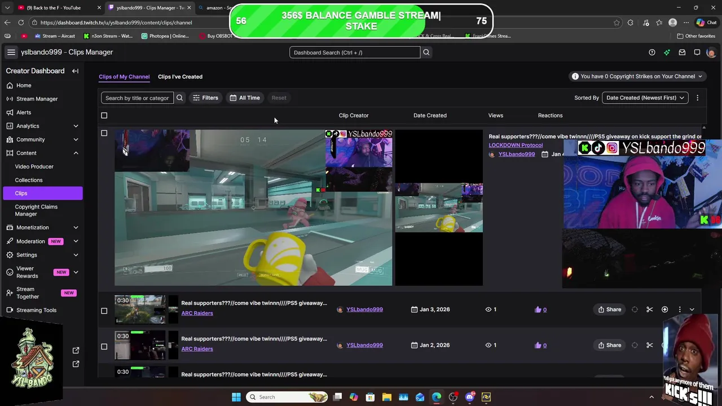Tick the select-all clips checkbox

pos(104,116)
